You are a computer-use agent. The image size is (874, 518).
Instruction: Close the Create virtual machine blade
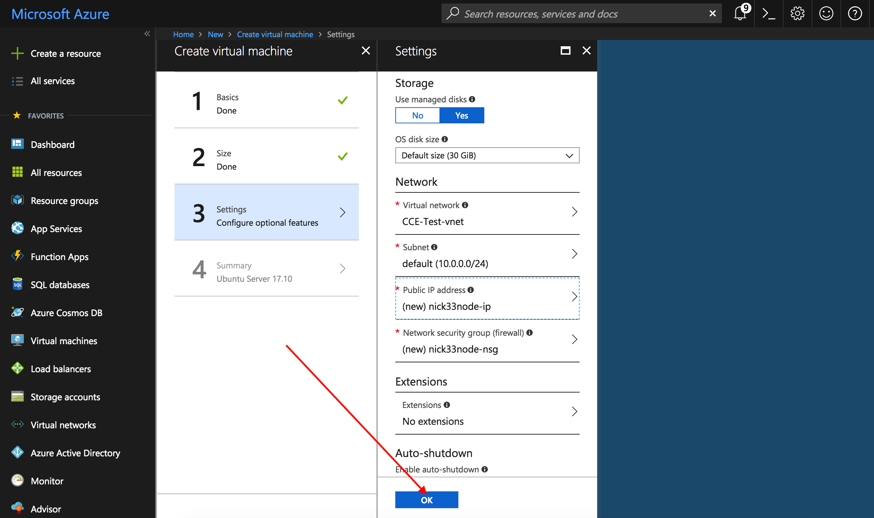[x=366, y=50]
